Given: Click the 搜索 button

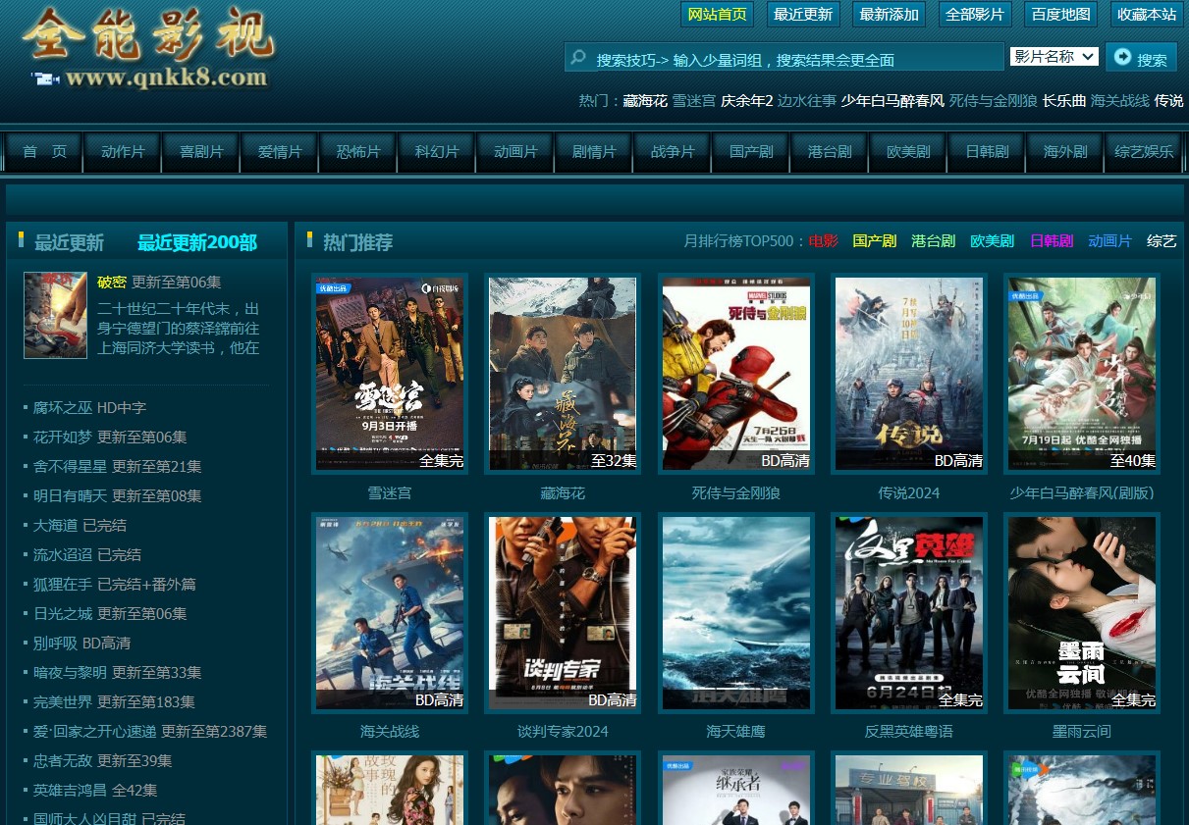Looking at the screenshot, I should coord(1141,58).
